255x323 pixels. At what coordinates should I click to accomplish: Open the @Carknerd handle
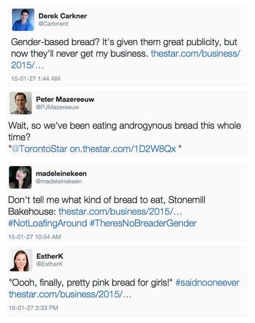[x=53, y=24]
